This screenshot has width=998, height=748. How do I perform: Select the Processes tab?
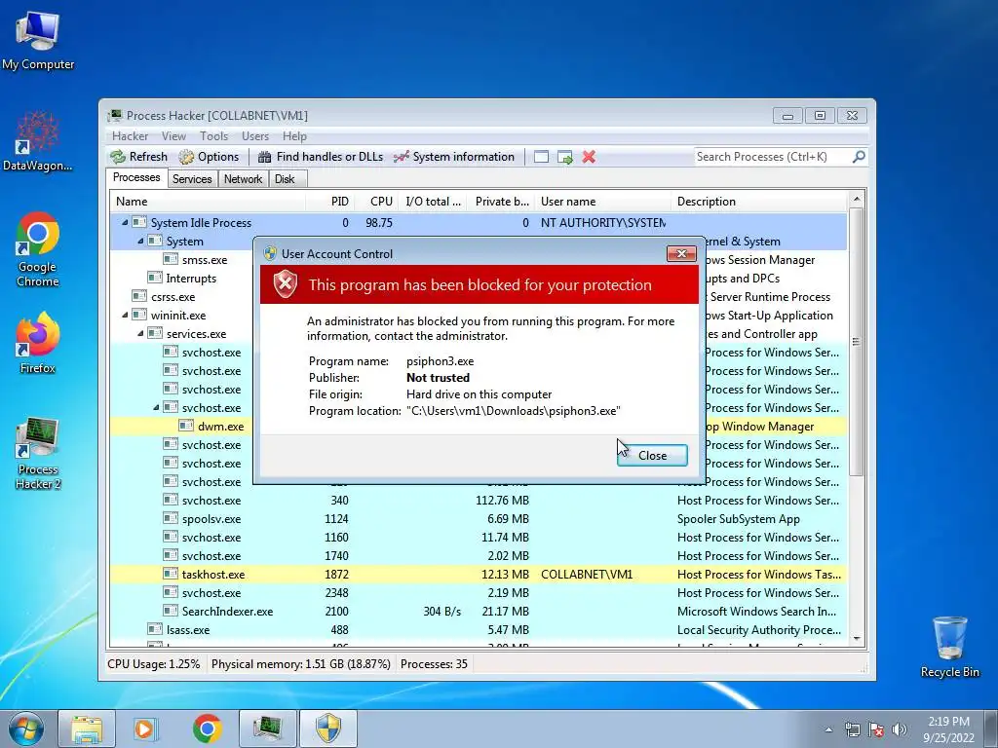pyautogui.click(x=136, y=177)
